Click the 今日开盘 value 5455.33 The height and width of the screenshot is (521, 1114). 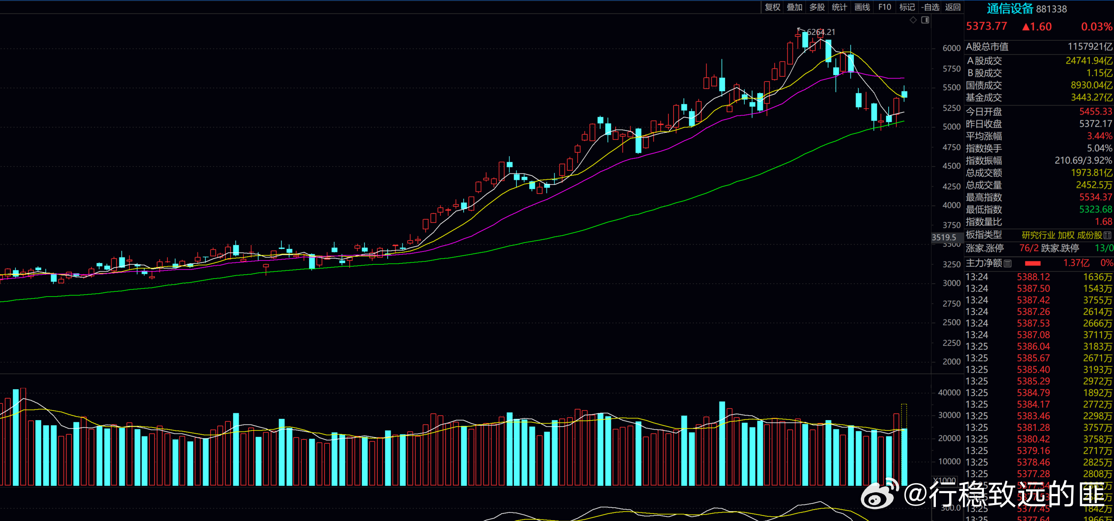[1096, 112]
